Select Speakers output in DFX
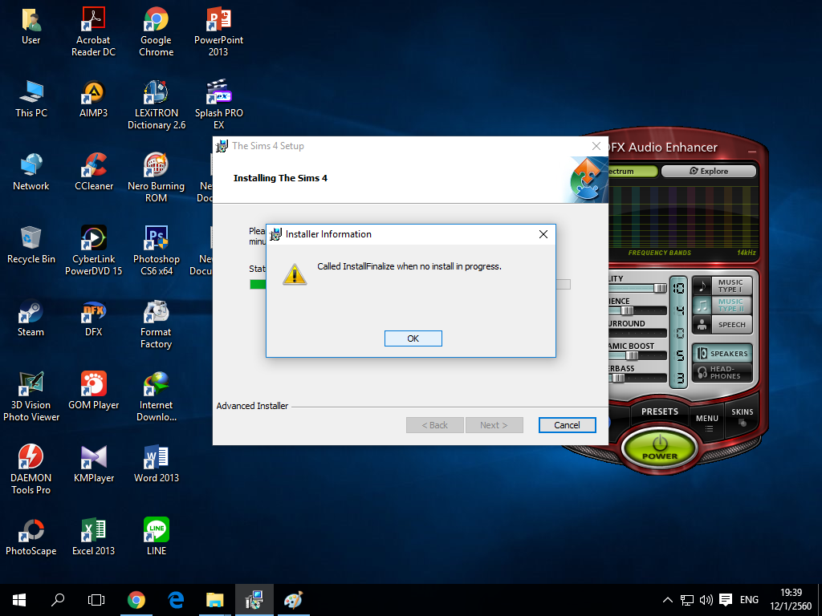 [722, 354]
